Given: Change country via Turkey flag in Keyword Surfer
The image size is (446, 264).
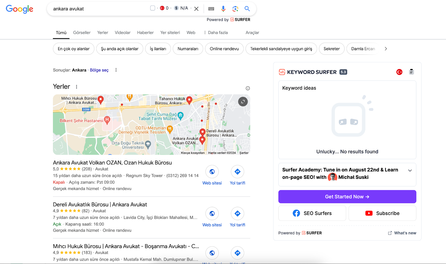Looking at the screenshot, I should (x=399, y=72).
